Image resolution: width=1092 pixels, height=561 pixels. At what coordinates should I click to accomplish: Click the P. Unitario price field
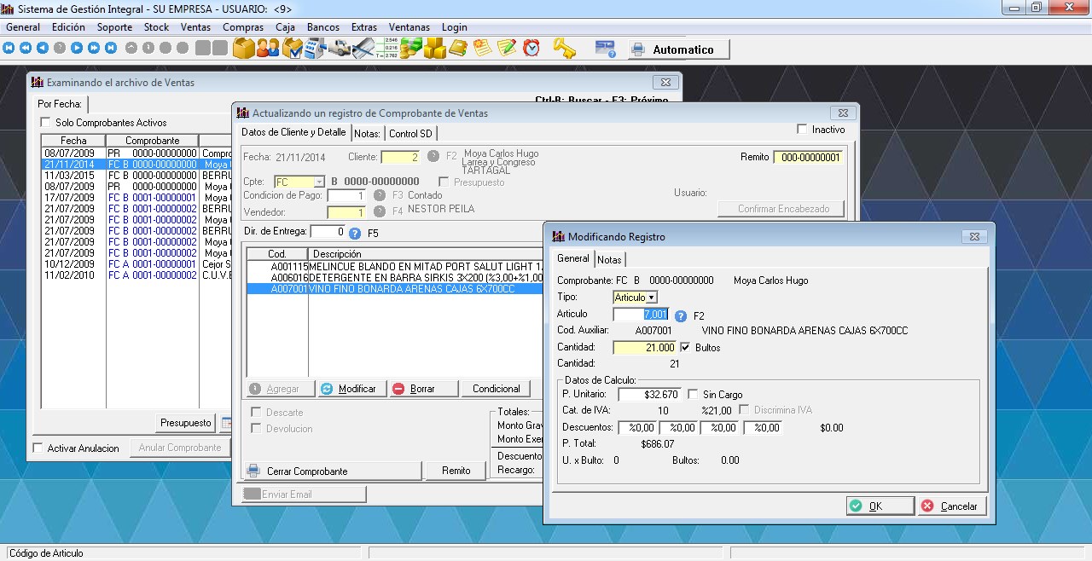pyautogui.click(x=648, y=395)
